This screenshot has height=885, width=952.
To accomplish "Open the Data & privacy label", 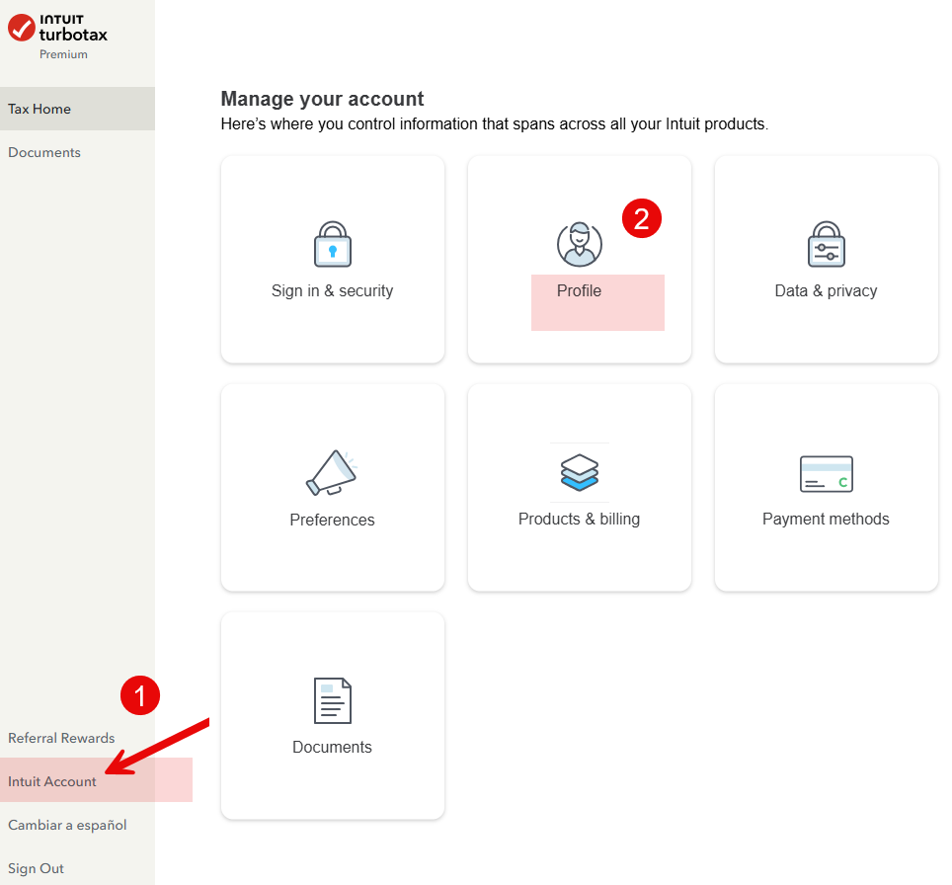I will click(826, 291).
